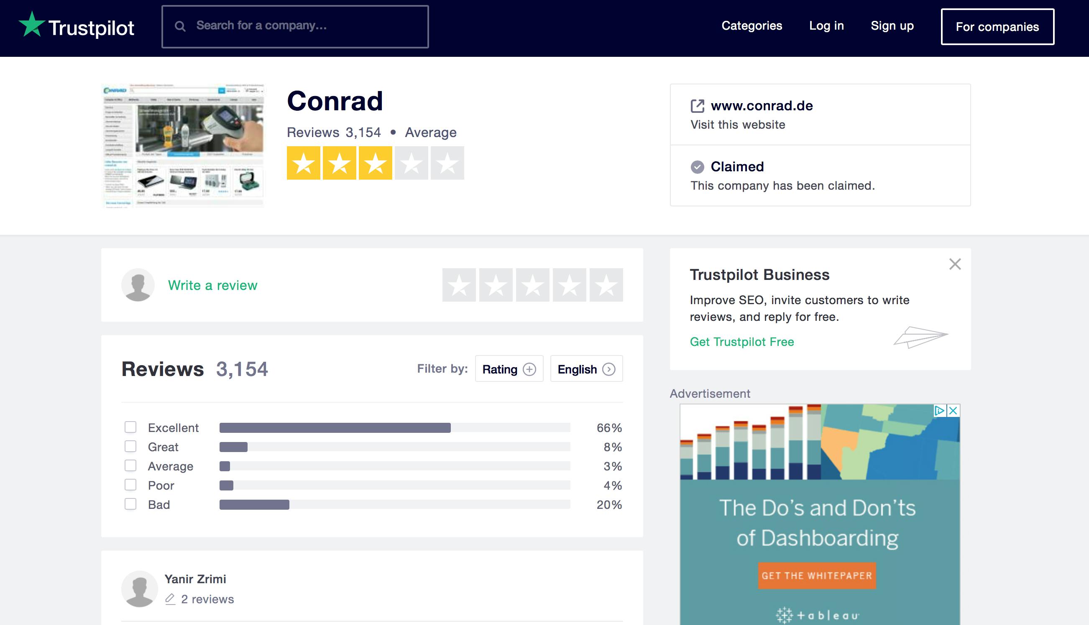
Task: Enable the Bad rating filter checkbox
Action: (130, 504)
